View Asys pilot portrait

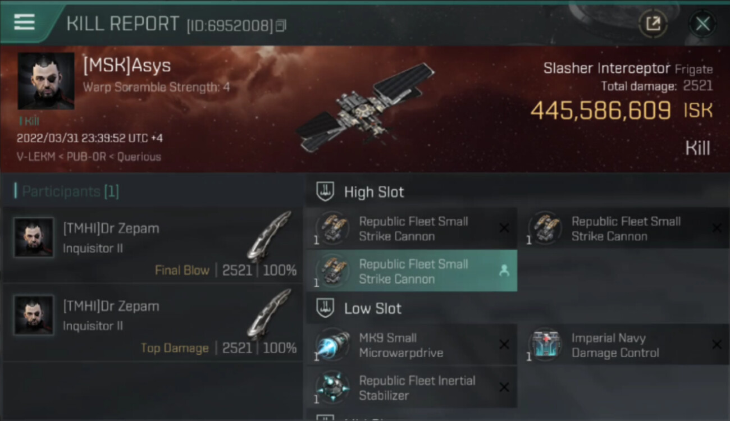[x=46, y=81]
